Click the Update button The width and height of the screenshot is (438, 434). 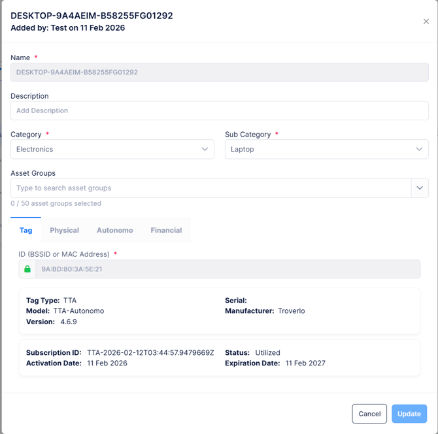pyautogui.click(x=409, y=414)
